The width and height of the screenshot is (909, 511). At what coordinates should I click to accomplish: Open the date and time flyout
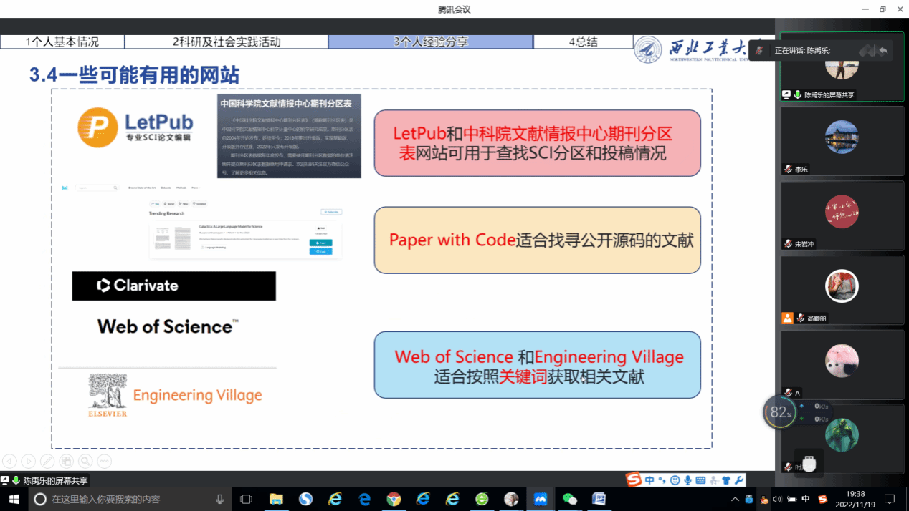855,499
